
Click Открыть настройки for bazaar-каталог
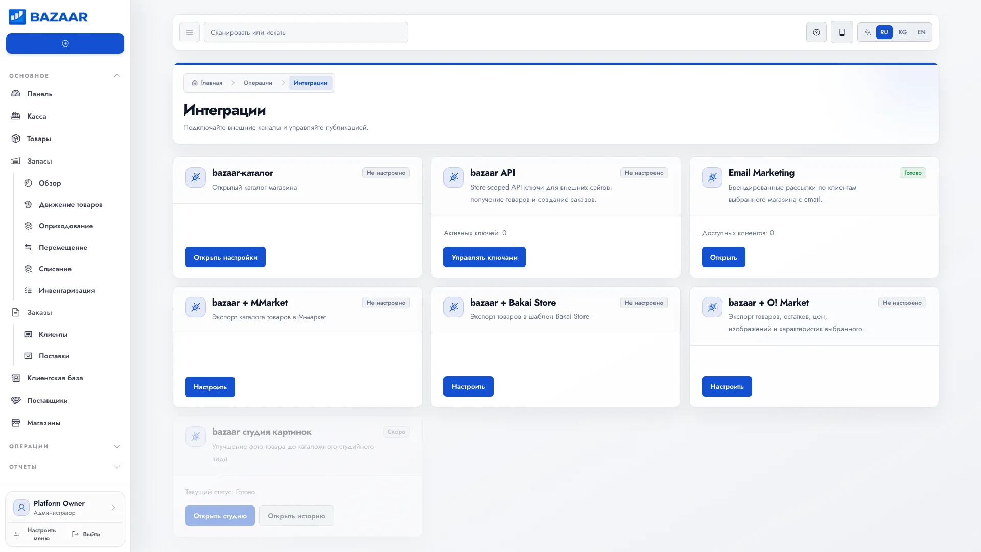tap(225, 257)
